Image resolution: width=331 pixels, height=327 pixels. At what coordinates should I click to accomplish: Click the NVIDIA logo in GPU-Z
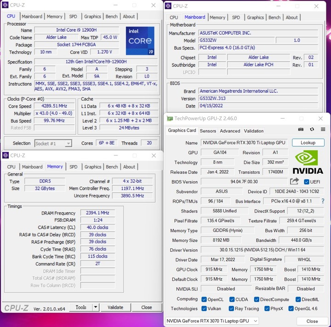[308, 162]
